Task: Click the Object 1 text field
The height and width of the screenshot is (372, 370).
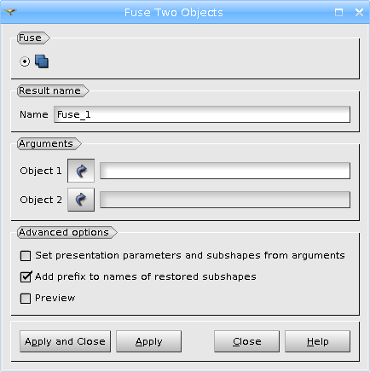Action: click(225, 171)
